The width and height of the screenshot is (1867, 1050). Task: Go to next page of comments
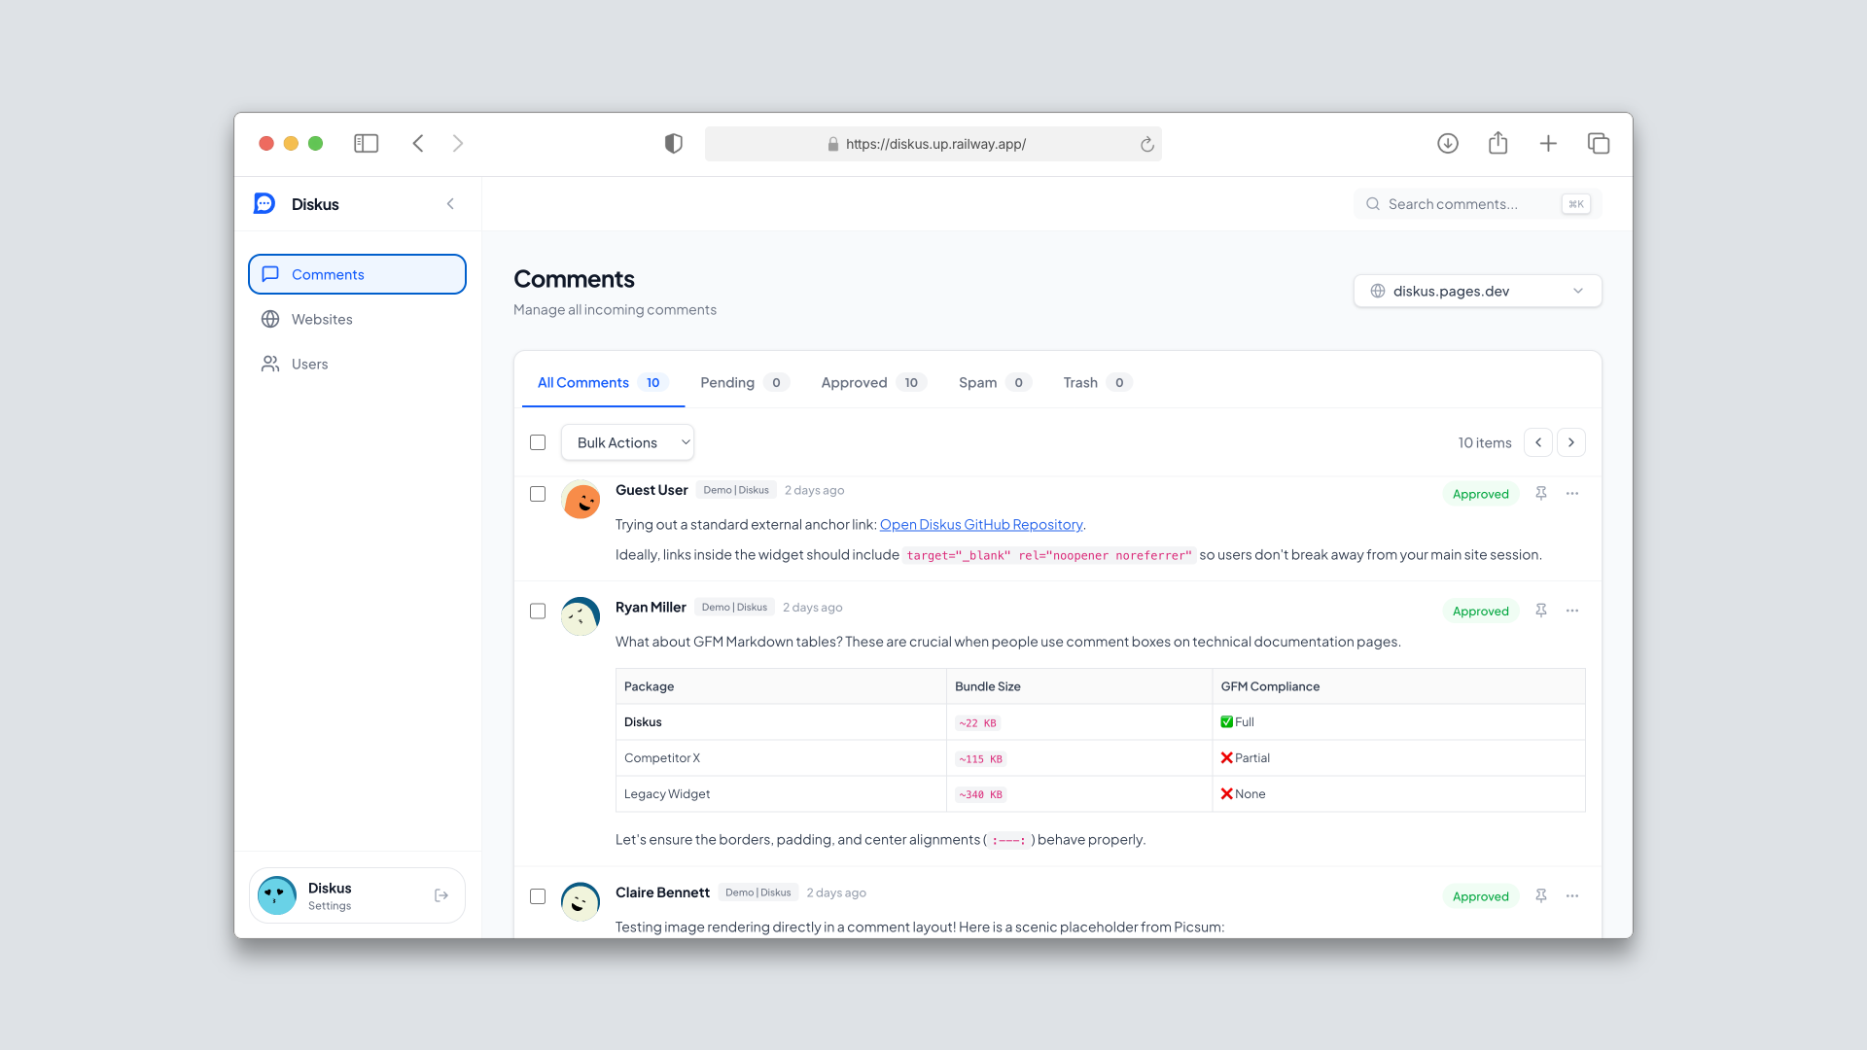tap(1571, 442)
